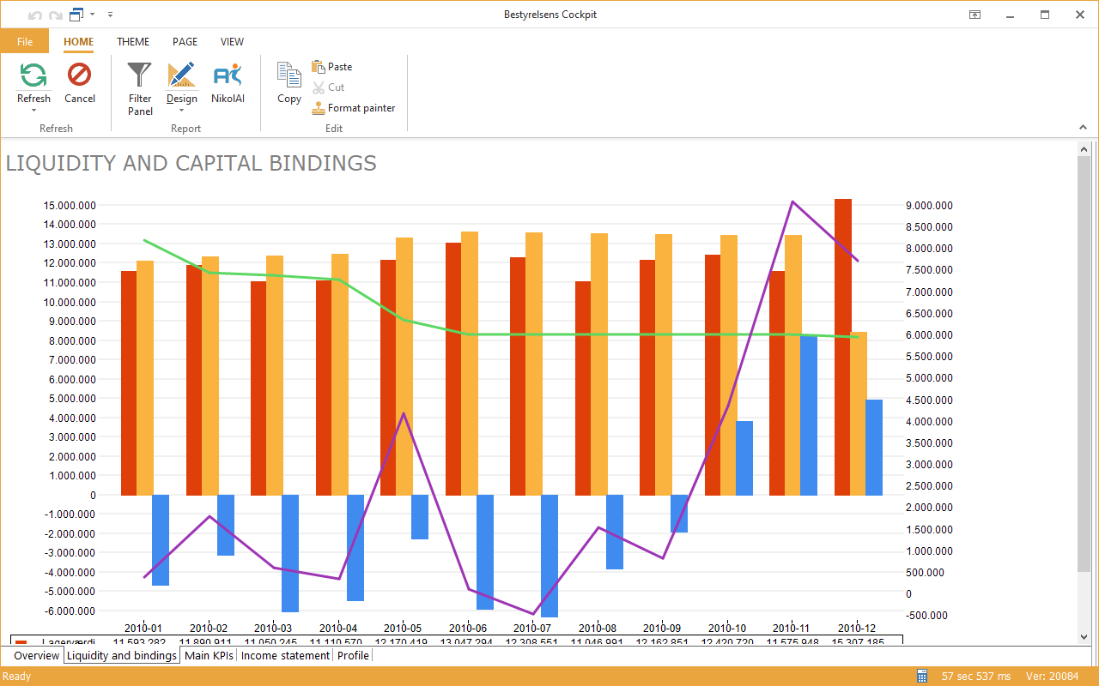
Task: Click the calculator icon in status bar
Action: pos(922,676)
